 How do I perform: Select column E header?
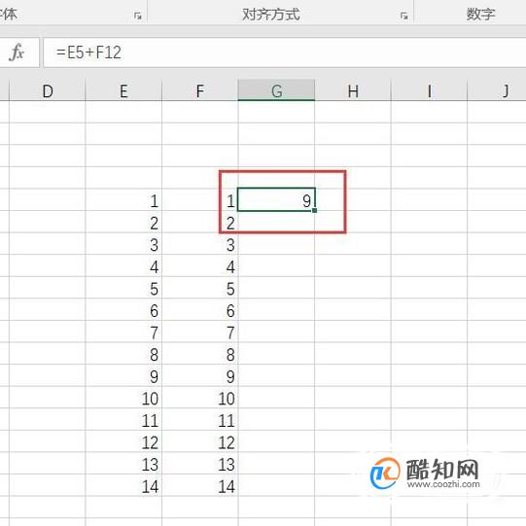[123, 91]
